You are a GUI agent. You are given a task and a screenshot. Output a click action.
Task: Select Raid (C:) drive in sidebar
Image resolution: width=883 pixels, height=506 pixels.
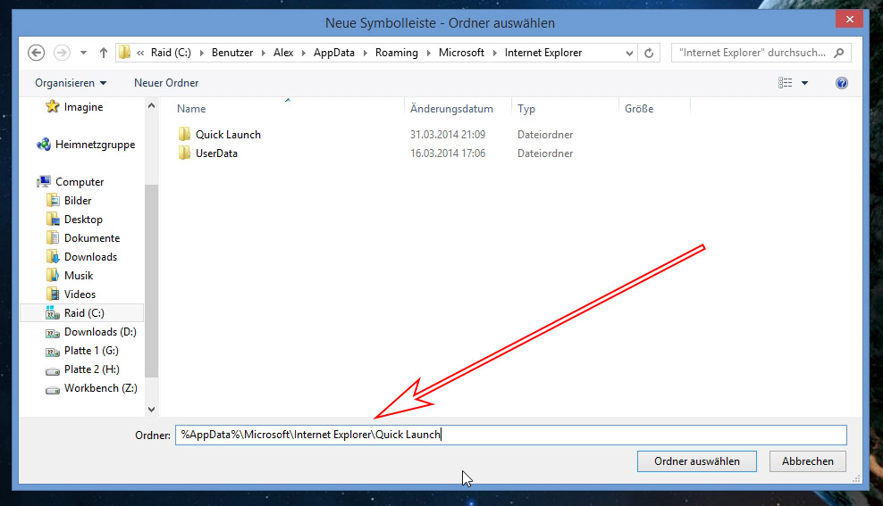pos(85,313)
